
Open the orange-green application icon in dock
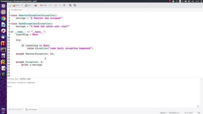3,62
